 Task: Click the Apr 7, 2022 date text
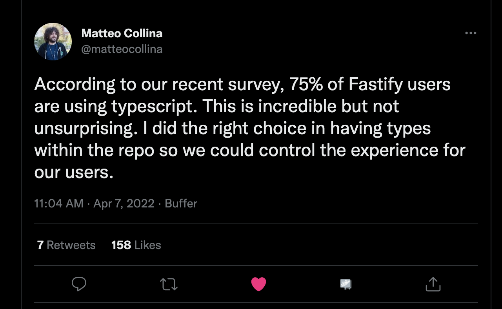point(124,203)
